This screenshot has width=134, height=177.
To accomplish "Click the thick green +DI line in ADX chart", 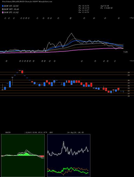I will click(68, 170).
